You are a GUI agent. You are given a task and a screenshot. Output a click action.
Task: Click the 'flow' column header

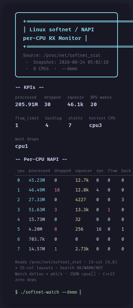click(x=113, y=171)
